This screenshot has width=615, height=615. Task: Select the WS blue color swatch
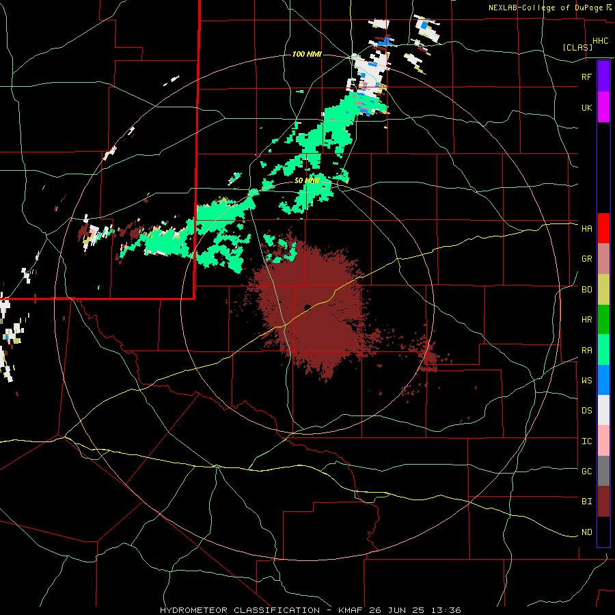click(x=603, y=380)
